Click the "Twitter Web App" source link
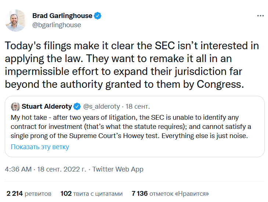268x202 pixels. 118,169
